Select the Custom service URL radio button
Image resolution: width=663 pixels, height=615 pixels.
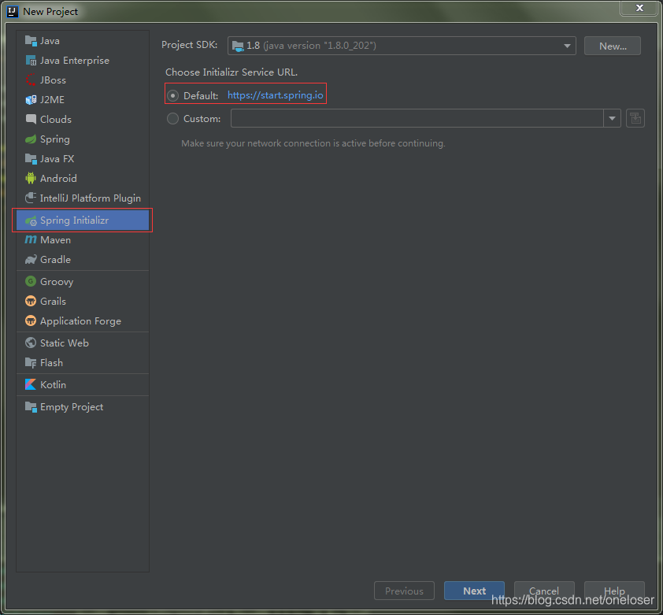(x=172, y=118)
